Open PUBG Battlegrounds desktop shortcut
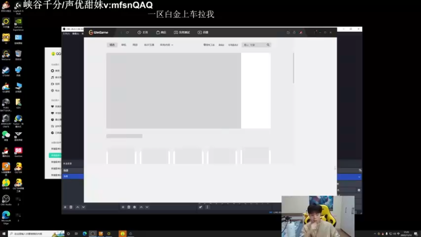This screenshot has height=237, width=421. pos(6,105)
